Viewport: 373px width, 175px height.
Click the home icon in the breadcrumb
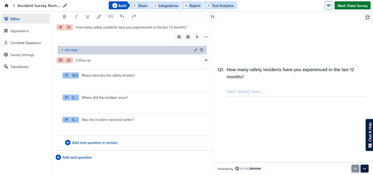6,6
